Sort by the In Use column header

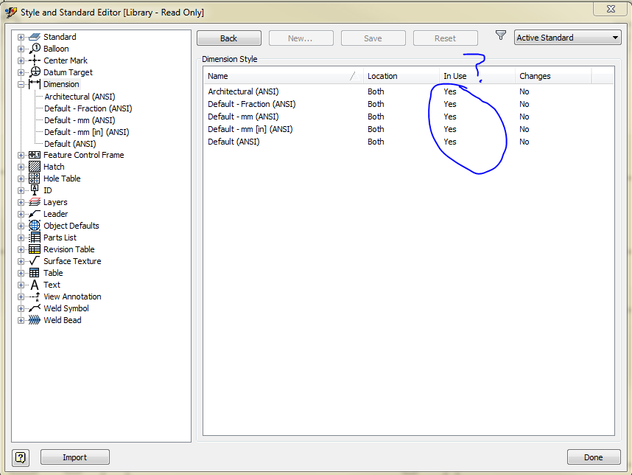pyautogui.click(x=477, y=76)
